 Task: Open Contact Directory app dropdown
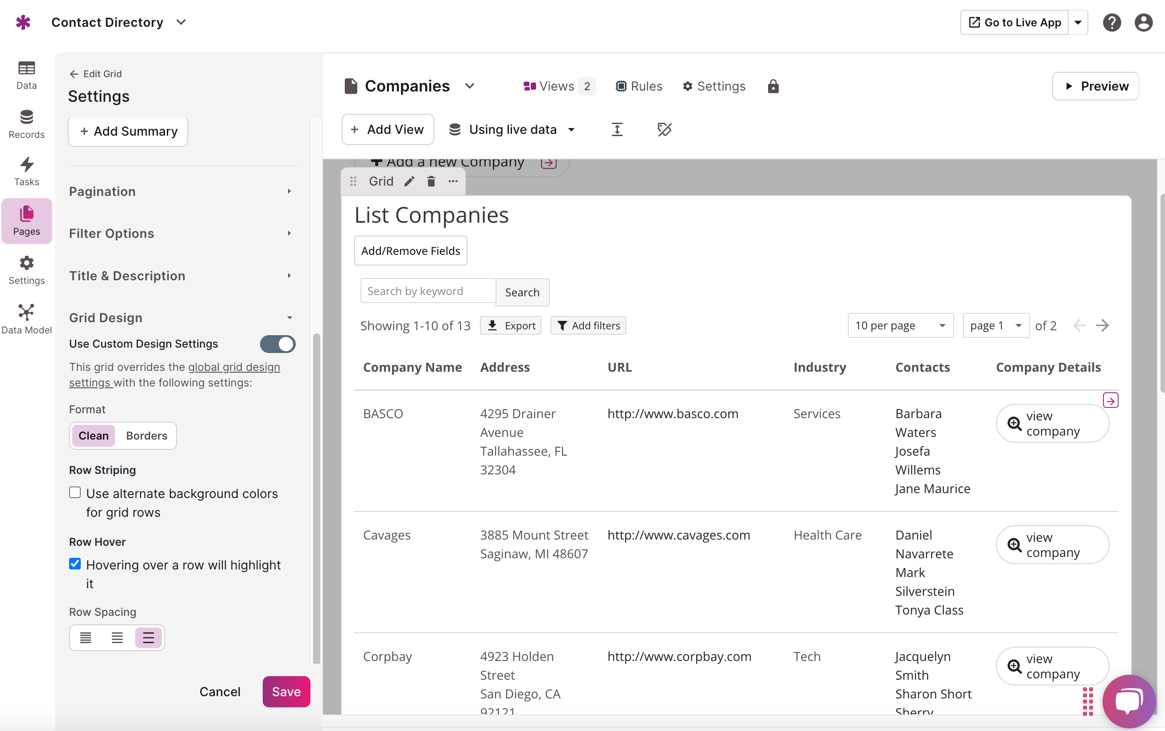(x=181, y=22)
